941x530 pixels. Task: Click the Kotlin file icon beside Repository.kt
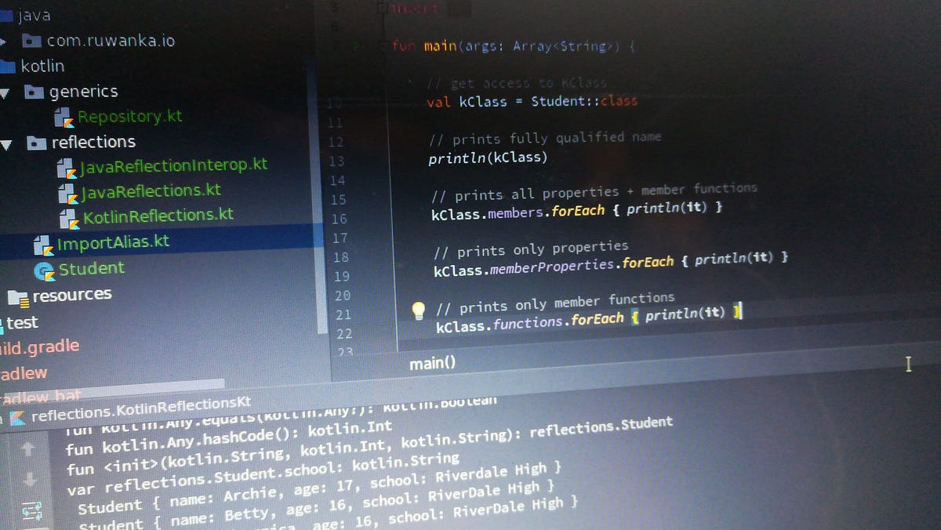coord(66,117)
